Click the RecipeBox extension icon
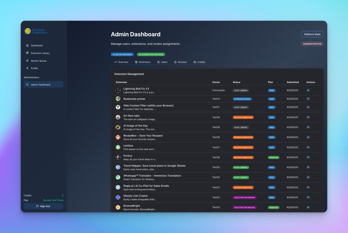 [118, 137]
